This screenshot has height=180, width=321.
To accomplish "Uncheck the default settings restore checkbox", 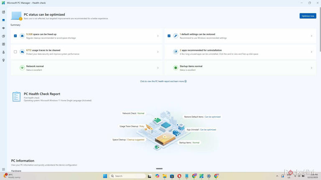I will (x=169, y=36).
